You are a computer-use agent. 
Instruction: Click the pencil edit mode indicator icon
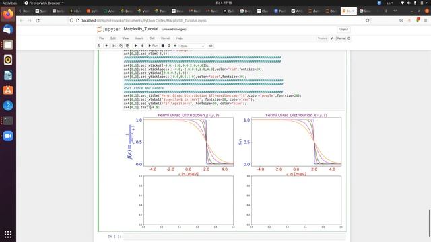click(332, 38)
